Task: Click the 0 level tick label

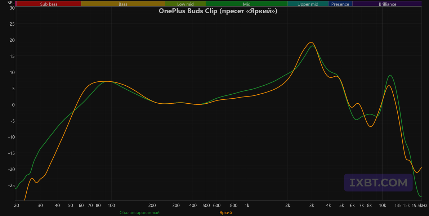Action: (13, 104)
